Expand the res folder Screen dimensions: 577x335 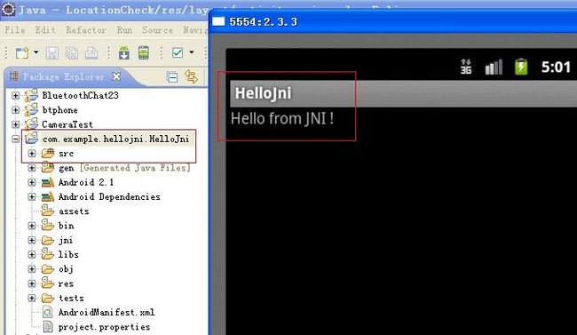click(32, 283)
